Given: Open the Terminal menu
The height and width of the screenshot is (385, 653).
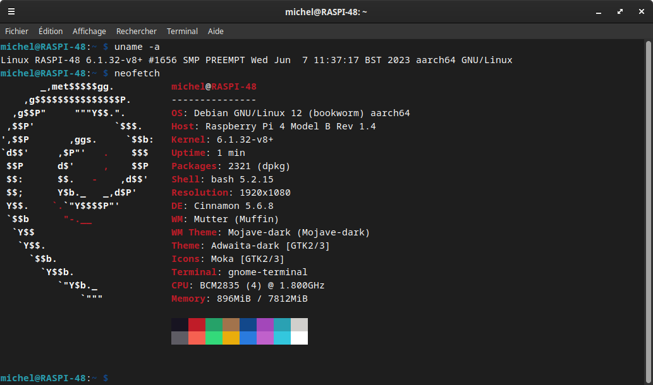Looking at the screenshot, I should point(182,31).
